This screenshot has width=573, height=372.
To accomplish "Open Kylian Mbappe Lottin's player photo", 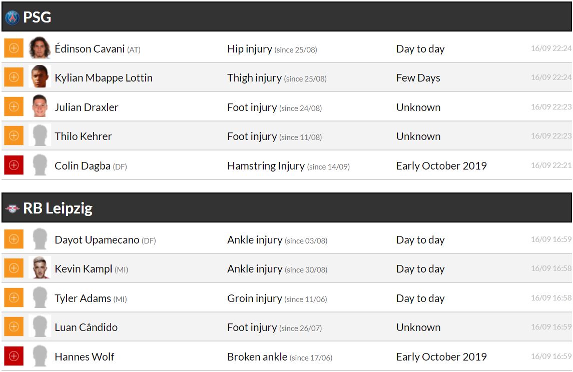I will tap(40, 77).
